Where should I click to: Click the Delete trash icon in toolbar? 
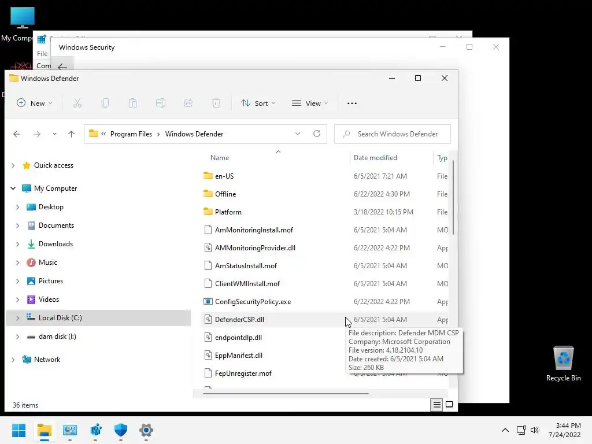[x=216, y=103]
